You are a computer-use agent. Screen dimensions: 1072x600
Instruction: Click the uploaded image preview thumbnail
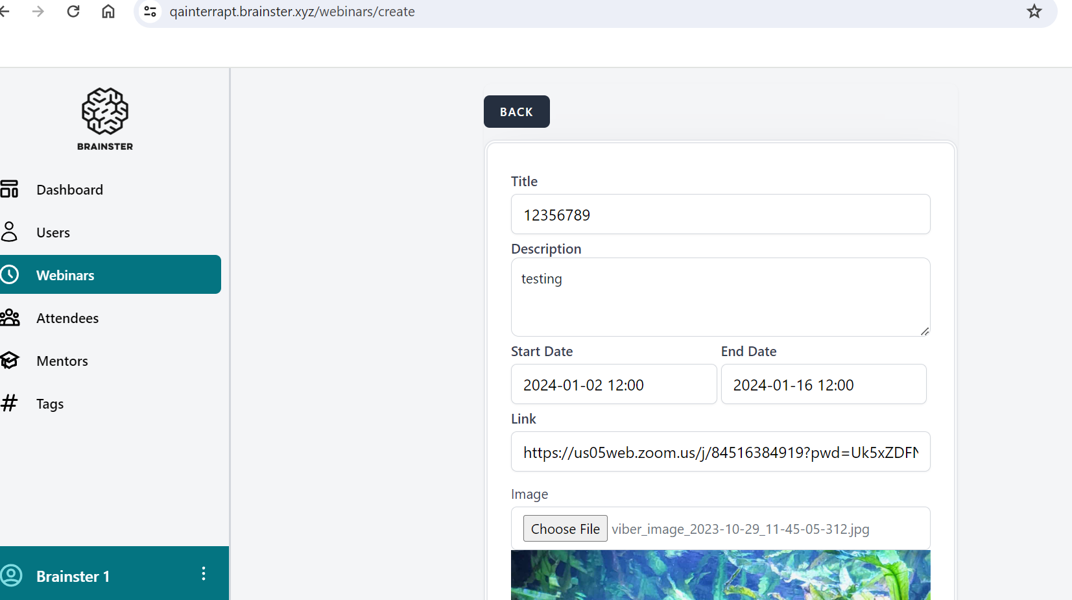pyautogui.click(x=720, y=575)
